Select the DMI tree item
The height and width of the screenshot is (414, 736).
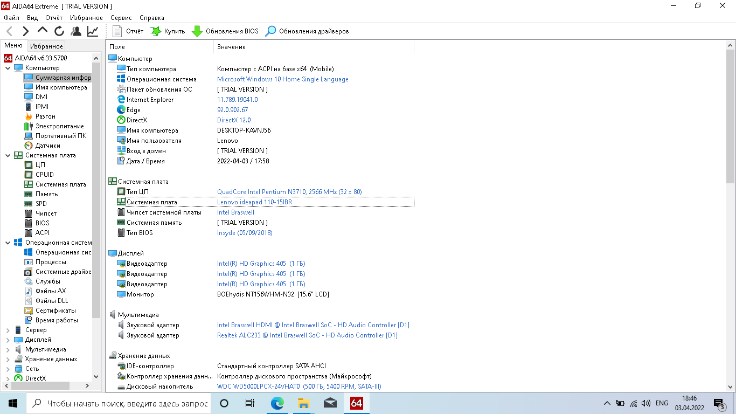[36, 97]
